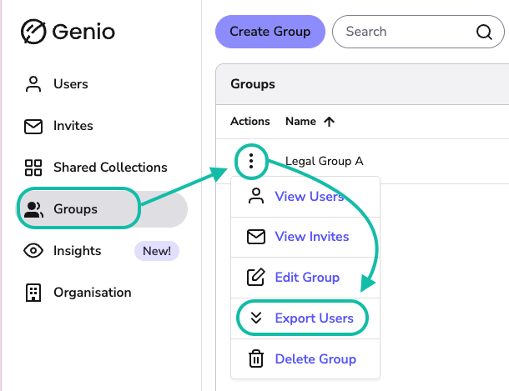The image size is (509, 391).
Task: Go to Shared Collections in sidebar
Action: point(102,168)
